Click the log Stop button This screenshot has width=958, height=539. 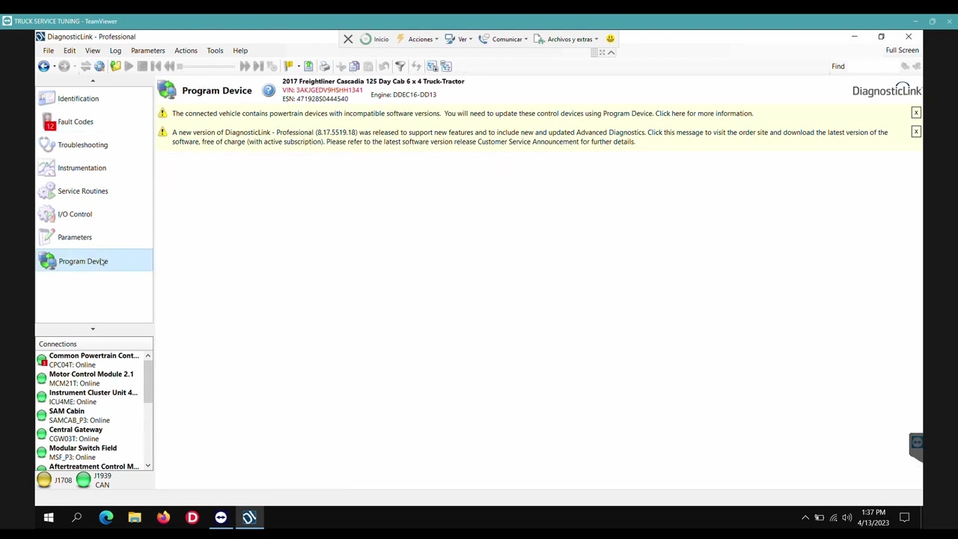142,67
